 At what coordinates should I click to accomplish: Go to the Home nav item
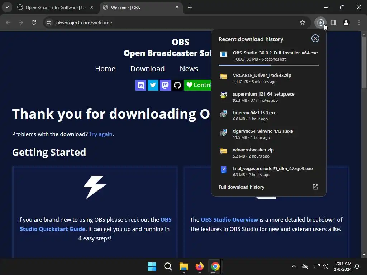(105, 69)
